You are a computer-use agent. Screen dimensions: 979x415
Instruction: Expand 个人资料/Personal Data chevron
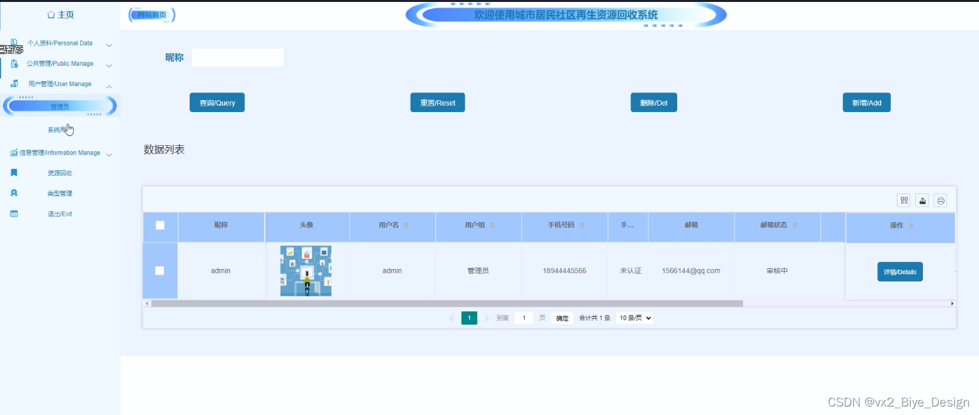pos(109,45)
